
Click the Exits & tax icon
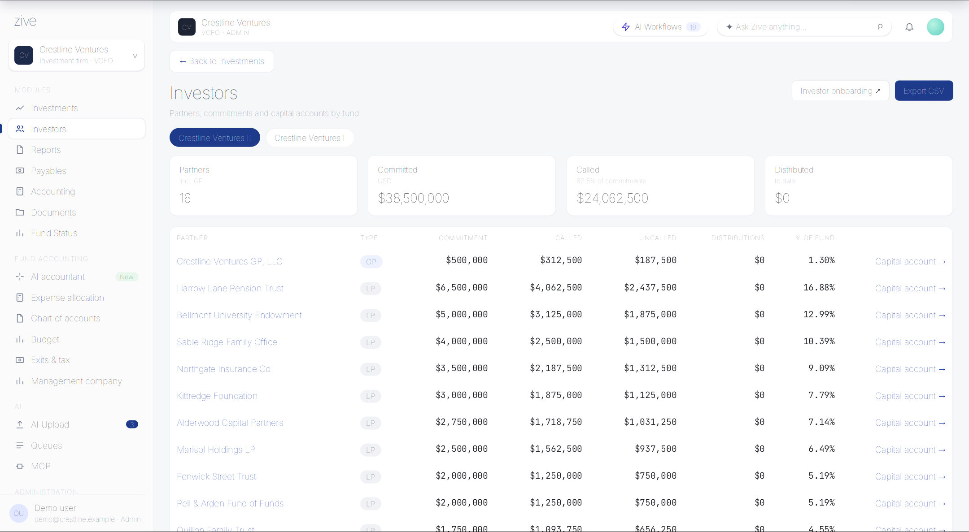click(20, 360)
